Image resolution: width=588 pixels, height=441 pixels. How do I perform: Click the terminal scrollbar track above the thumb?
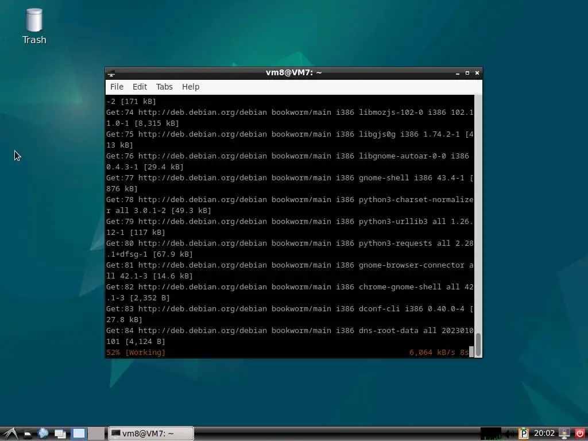tap(478, 214)
